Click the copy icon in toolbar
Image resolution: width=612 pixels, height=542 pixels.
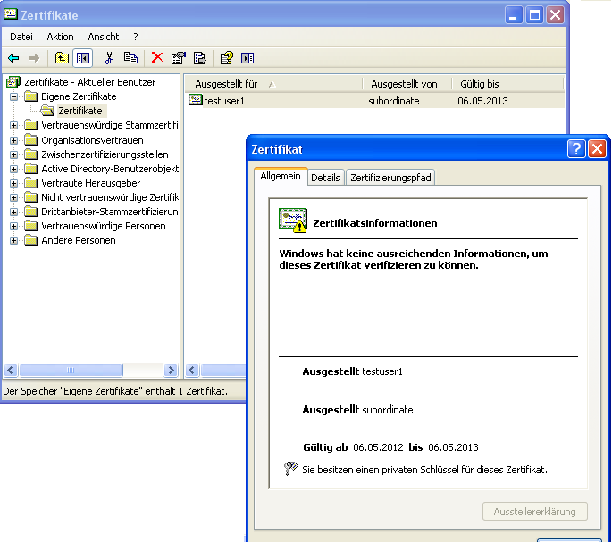pos(130,58)
